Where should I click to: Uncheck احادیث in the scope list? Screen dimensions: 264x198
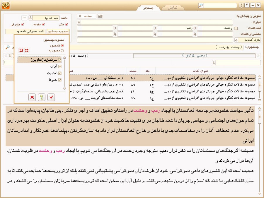(x=60, y=73)
